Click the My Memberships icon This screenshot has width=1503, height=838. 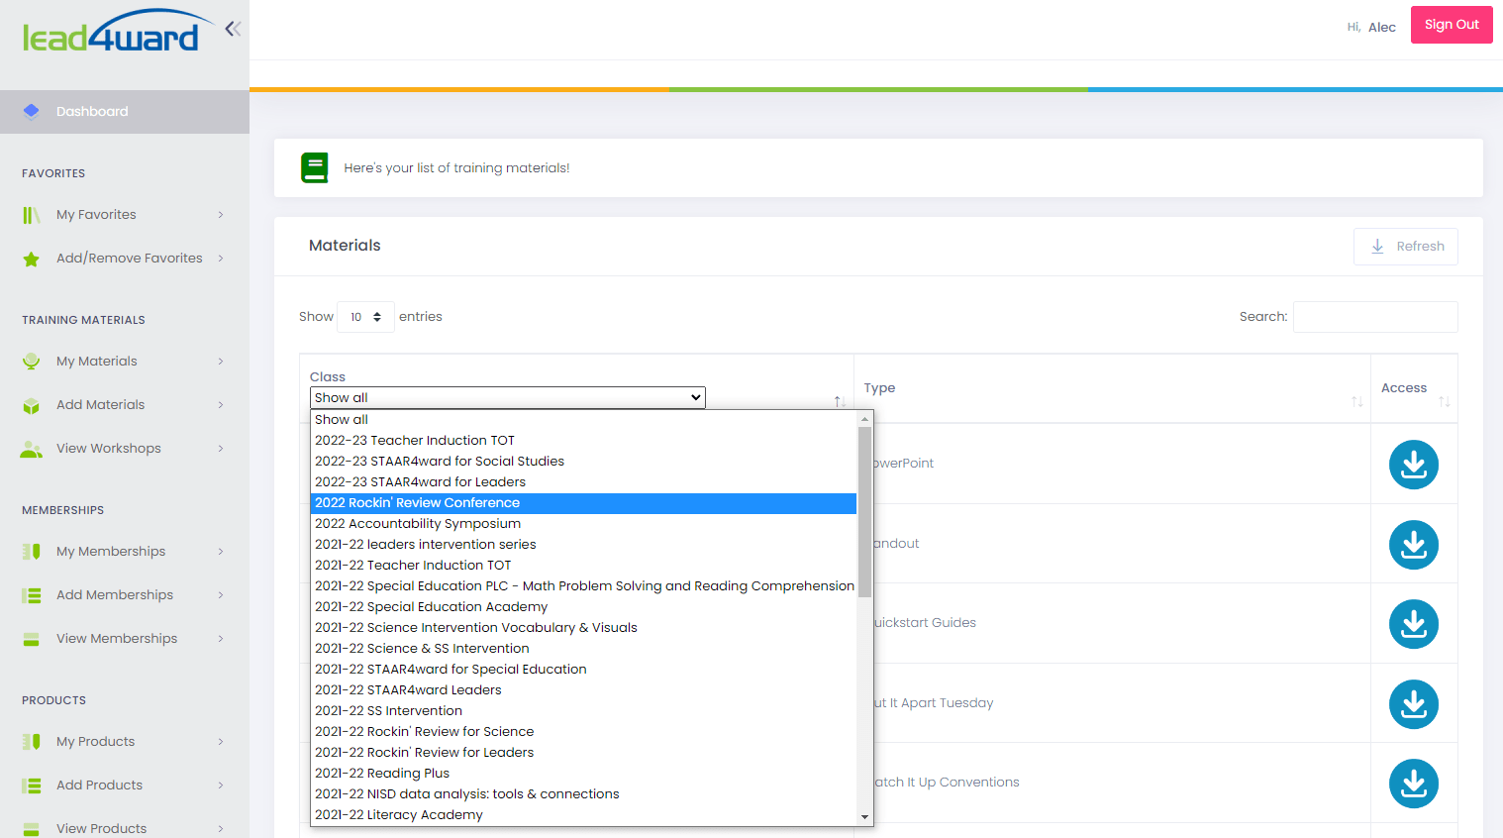(32, 552)
